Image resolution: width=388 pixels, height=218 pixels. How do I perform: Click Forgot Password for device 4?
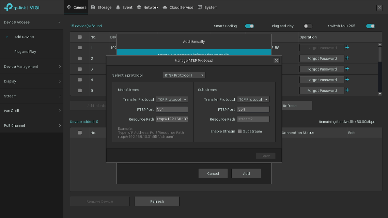pyautogui.click(x=322, y=80)
